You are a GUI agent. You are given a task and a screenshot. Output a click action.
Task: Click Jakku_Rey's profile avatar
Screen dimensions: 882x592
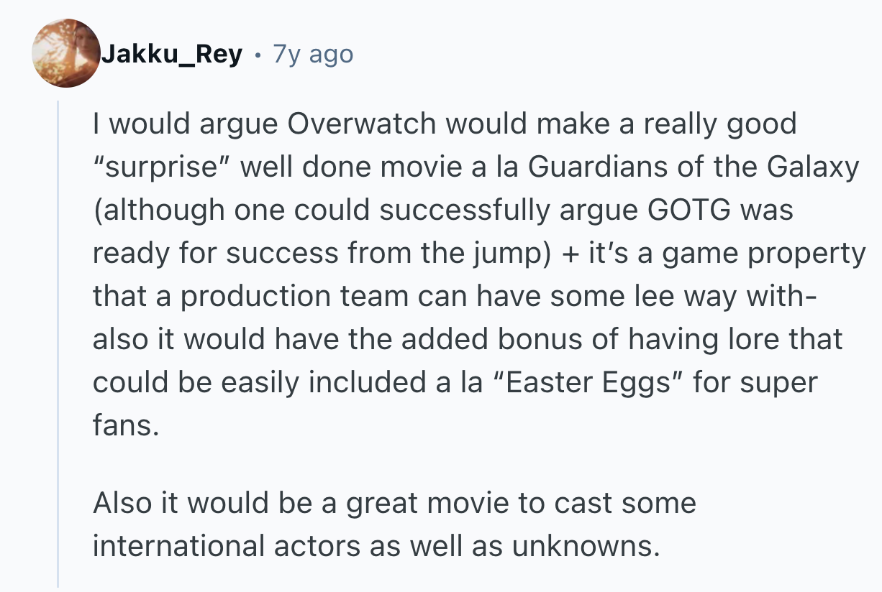(x=66, y=54)
